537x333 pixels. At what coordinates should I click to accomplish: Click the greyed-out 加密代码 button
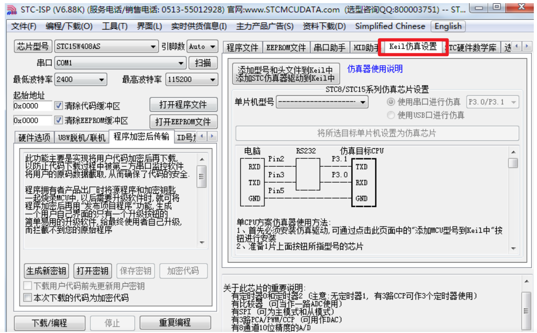[183, 271]
